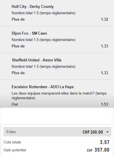
Task: Select the Plus de pick under Hull City
Action: (18, 19)
